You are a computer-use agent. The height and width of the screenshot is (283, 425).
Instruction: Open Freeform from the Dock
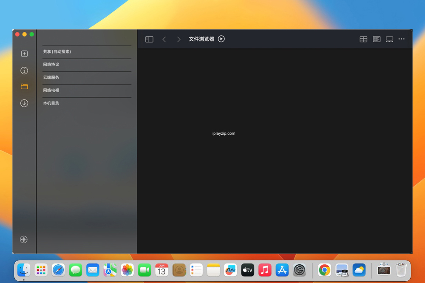(230, 270)
